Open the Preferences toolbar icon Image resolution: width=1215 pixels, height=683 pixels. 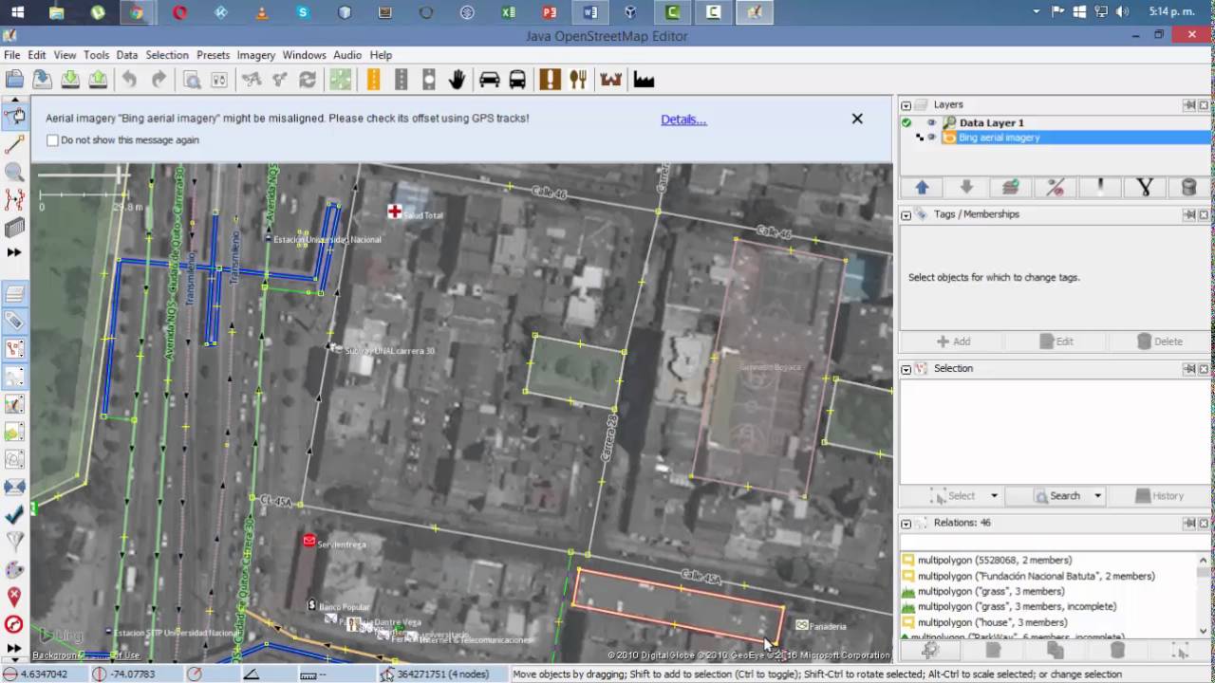218,80
